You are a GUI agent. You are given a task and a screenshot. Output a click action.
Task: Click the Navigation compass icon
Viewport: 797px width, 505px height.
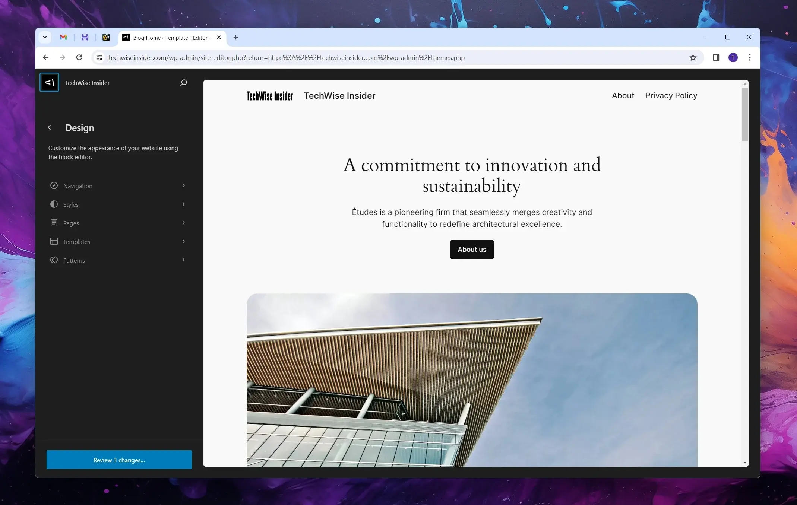tap(54, 185)
